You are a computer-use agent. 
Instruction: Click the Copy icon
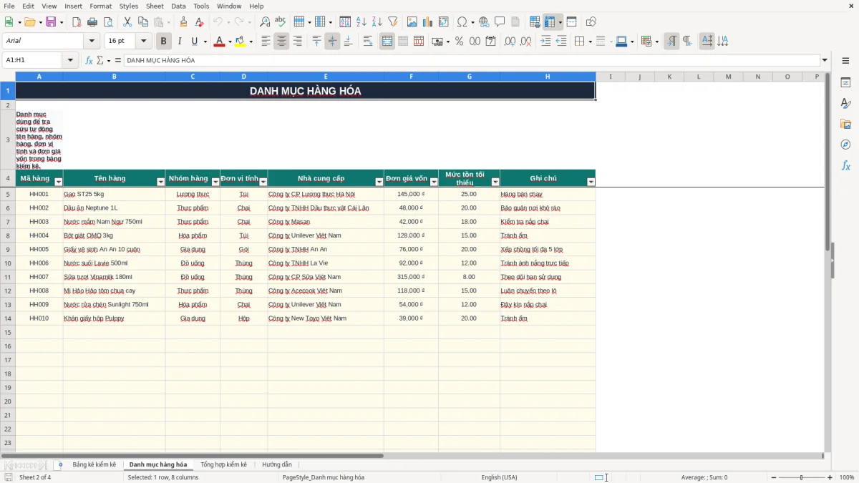[x=142, y=22]
